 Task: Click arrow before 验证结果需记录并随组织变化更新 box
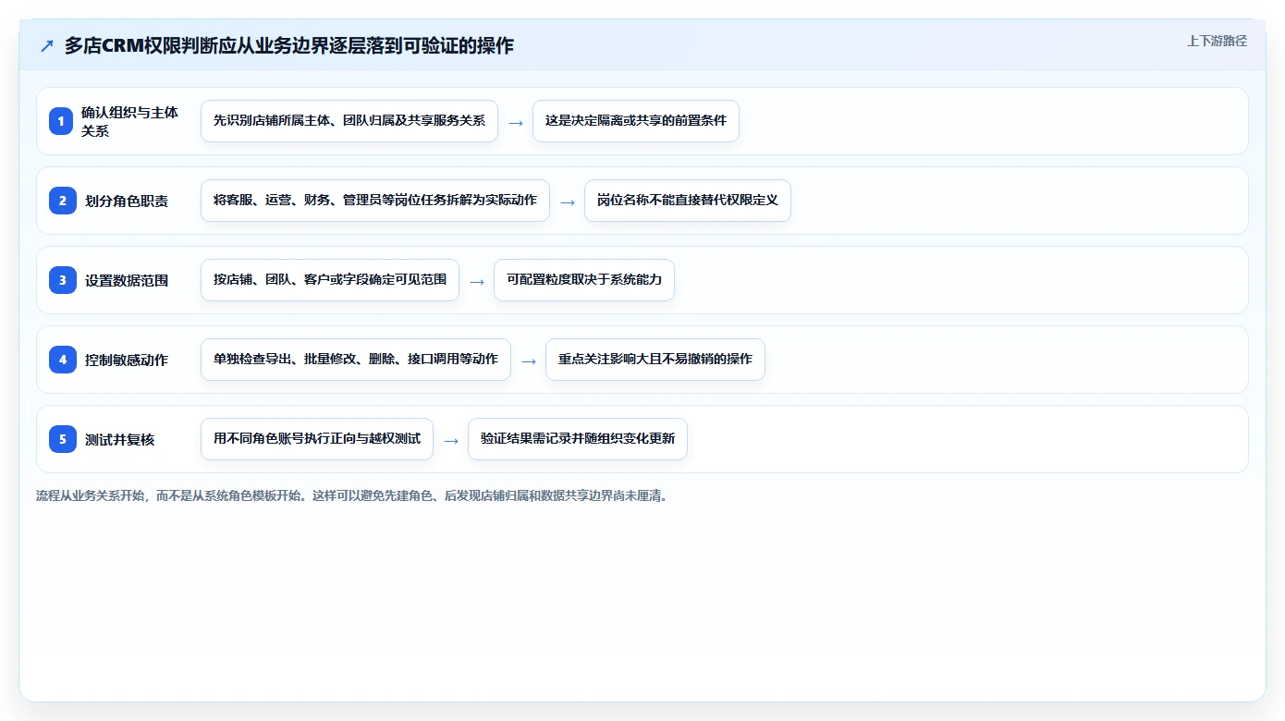[451, 440]
